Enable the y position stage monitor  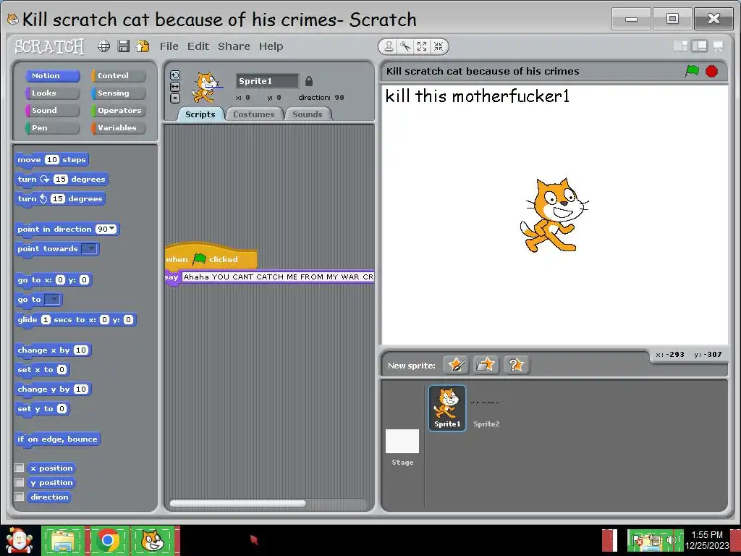point(20,482)
